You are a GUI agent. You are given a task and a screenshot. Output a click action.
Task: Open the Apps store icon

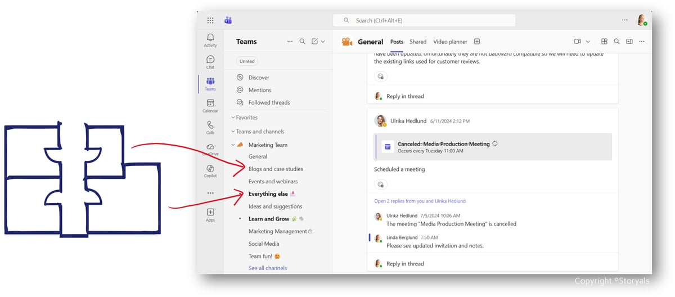pyautogui.click(x=210, y=215)
